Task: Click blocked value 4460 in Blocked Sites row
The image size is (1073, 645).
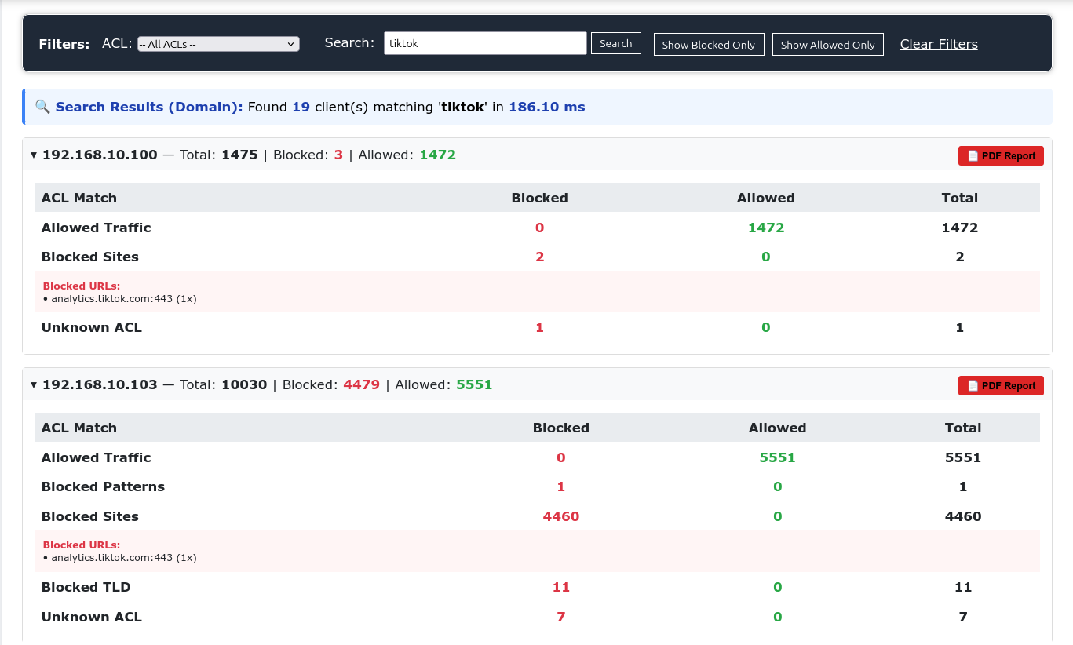Action: (560, 516)
